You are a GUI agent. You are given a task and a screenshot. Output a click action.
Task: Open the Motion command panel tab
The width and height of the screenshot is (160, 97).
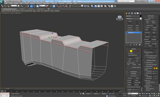[135, 13]
